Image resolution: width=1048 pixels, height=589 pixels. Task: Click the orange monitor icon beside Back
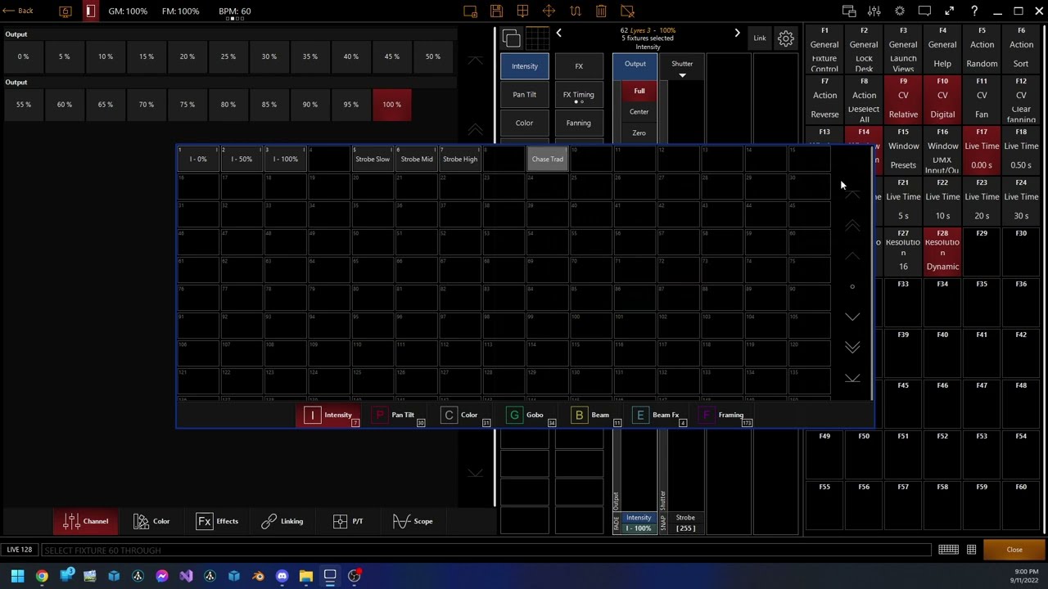(x=65, y=11)
